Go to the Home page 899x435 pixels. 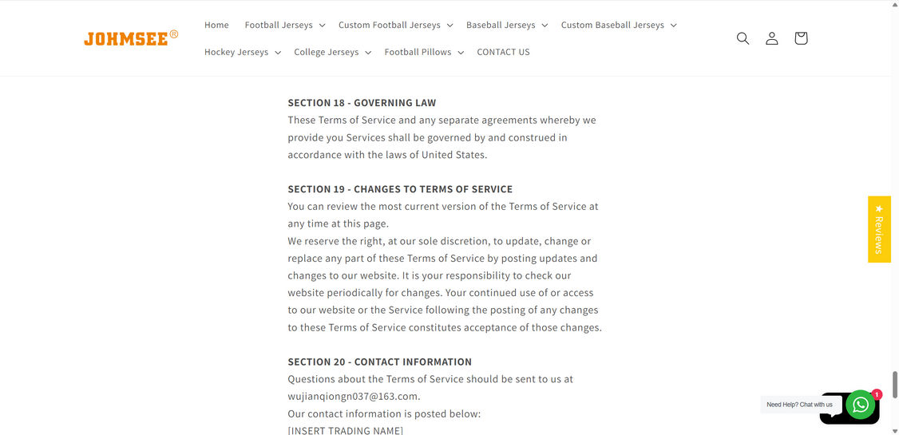pos(216,25)
